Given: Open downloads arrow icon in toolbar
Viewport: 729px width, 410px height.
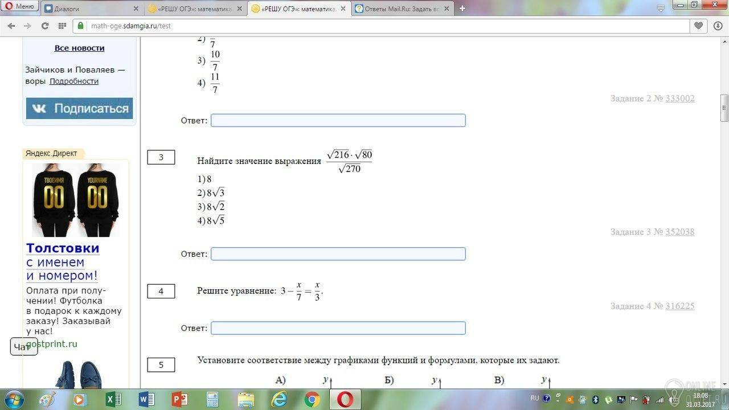Looking at the screenshot, I should click(x=716, y=26).
